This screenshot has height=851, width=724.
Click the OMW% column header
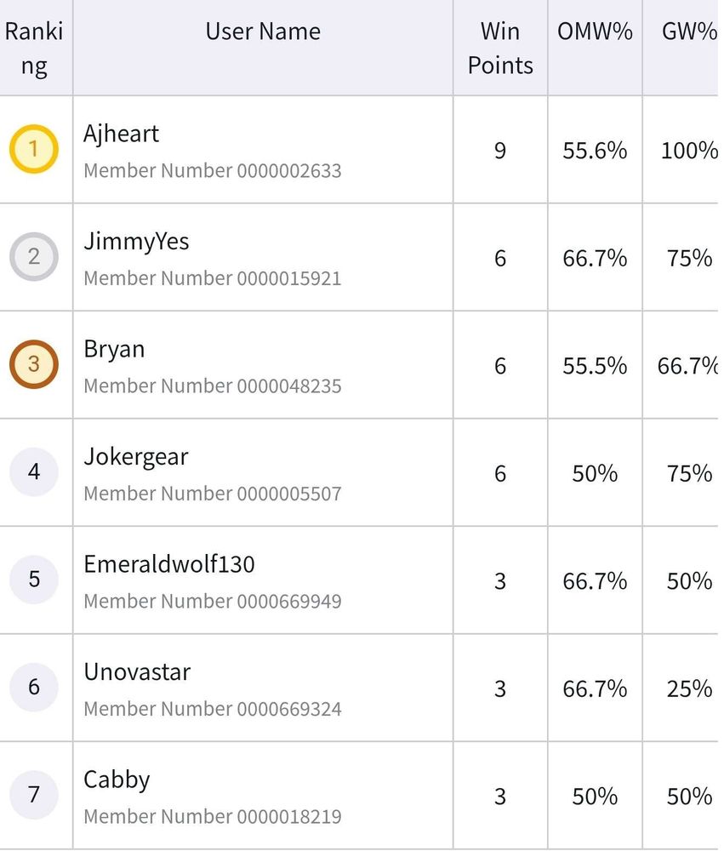coord(595,31)
